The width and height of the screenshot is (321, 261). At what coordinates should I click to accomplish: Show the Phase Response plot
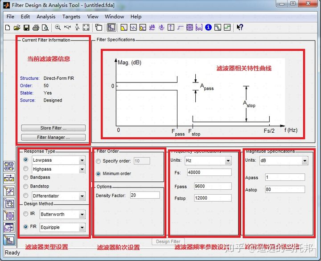click(133, 28)
